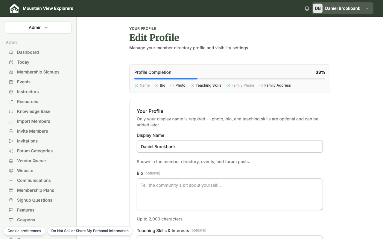Click the Bio item in Profile Completion
The height and width of the screenshot is (239, 383).
[x=160, y=85]
